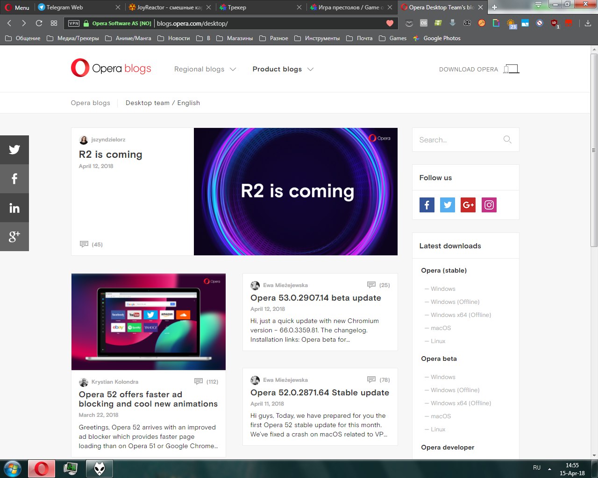Open Opera 52.0.2871.64 Stable update post

click(x=320, y=393)
